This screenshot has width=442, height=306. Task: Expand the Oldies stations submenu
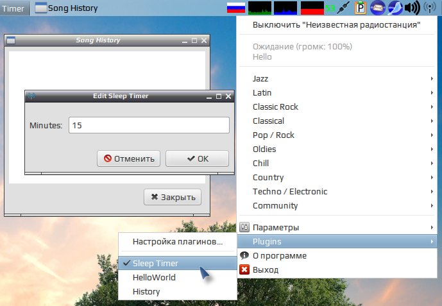[337, 149]
